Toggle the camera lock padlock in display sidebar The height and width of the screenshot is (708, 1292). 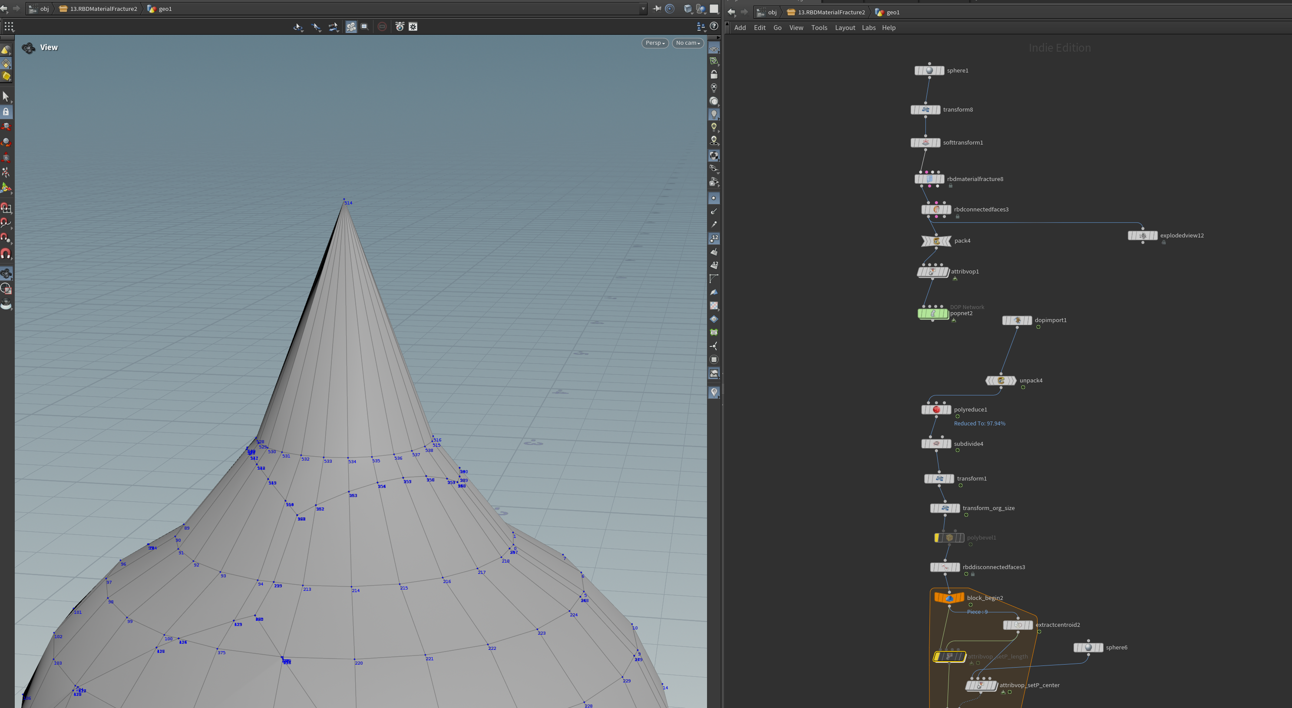714,74
